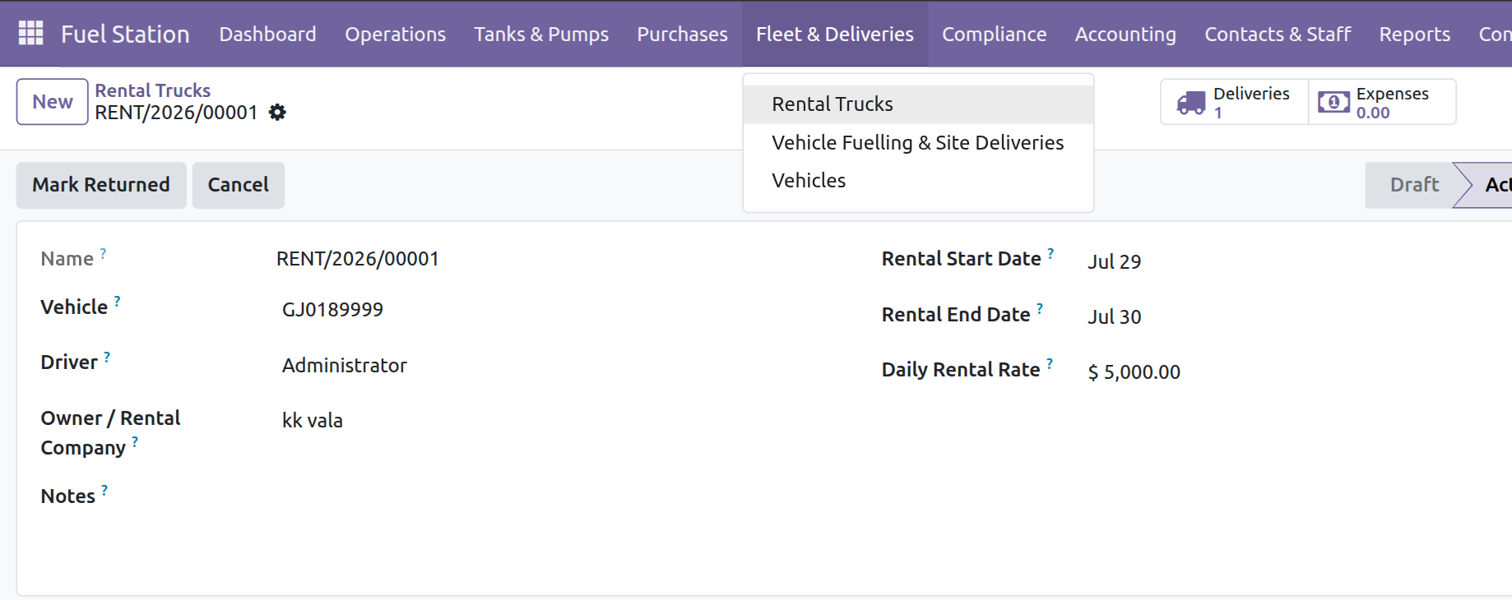The width and height of the screenshot is (1512, 600).
Task: Click the Fuel Station app title
Action: tap(125, 34)
